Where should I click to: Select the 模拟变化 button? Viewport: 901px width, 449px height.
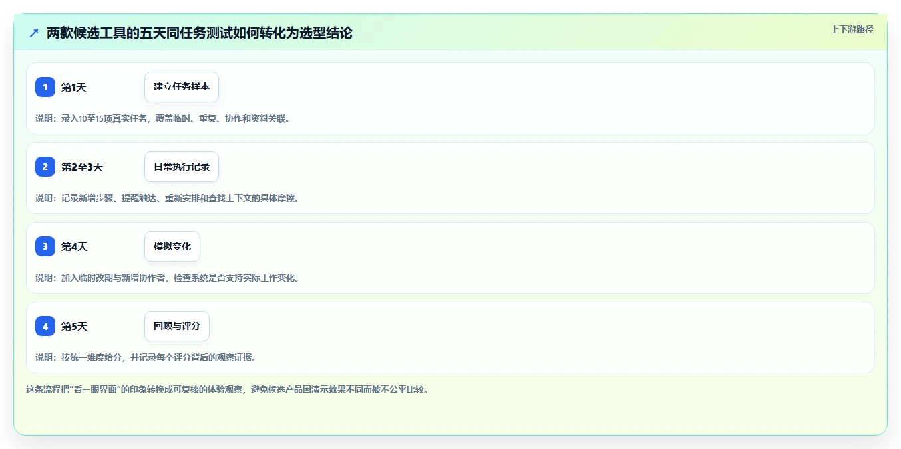[x=172, y=246]
